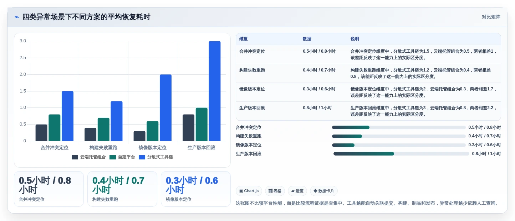Open the 镜像版本定位 data card
Image resolution: width=515 pixels, height=221 pixels.
(x=196, y=189)
